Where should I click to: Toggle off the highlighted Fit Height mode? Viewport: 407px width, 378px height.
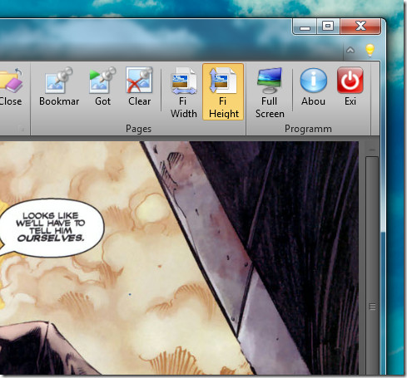click(x=223, y=92)
